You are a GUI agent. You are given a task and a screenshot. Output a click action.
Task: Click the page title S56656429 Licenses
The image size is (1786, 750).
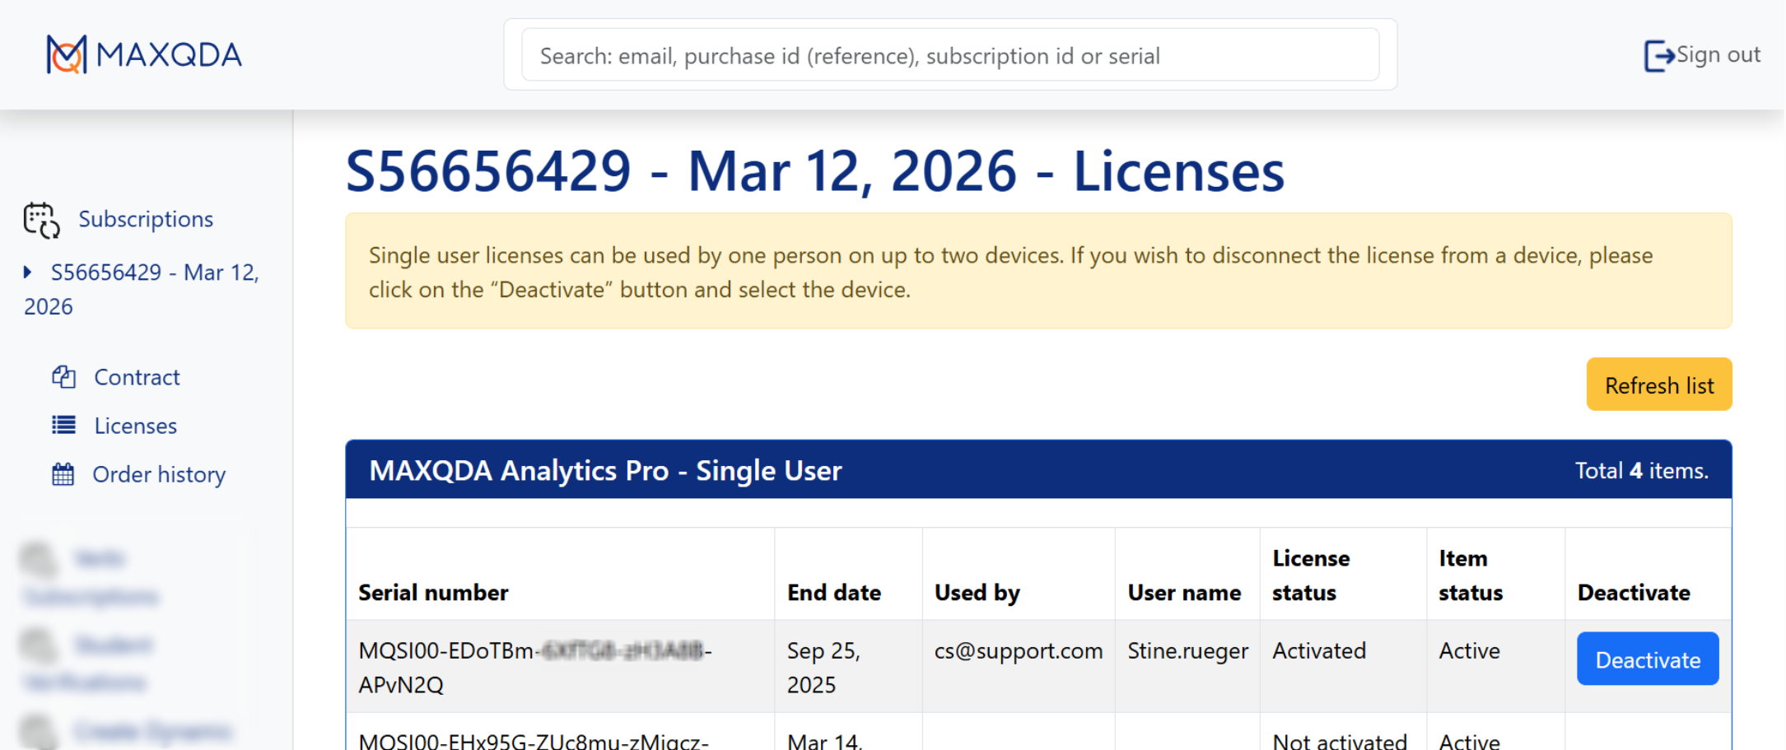coord(815,171)
